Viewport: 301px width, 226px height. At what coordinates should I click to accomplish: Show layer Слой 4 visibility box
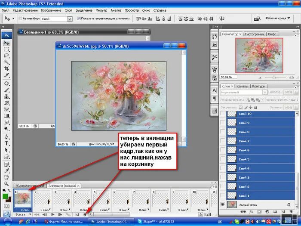[x=222, y=168]
